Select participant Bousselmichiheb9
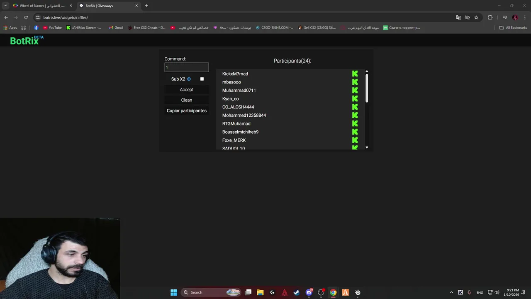Viewport: 531px width, 299px height. [x=240, y=132]
